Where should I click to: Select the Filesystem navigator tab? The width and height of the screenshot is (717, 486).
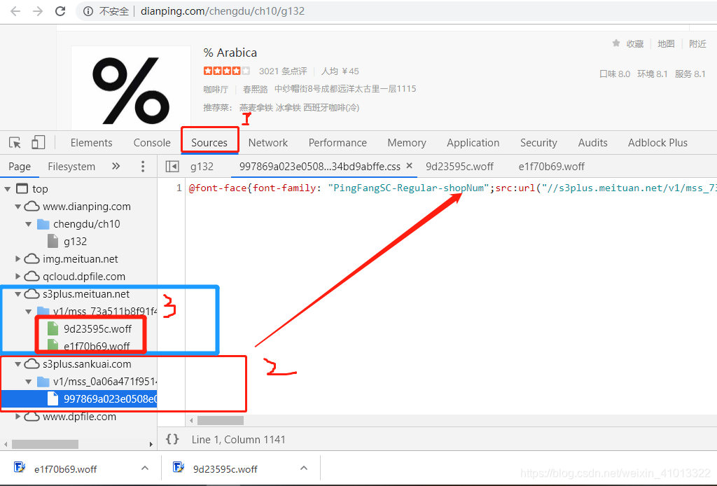[71, 167]
